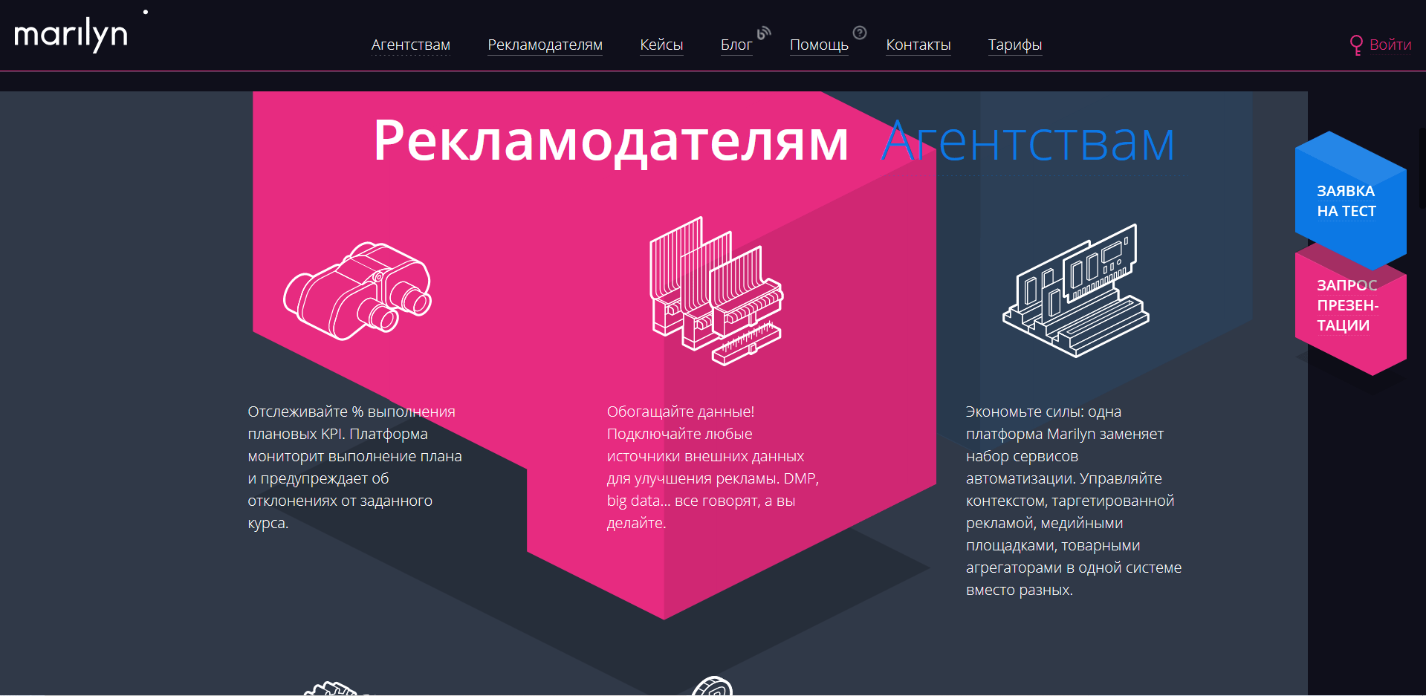
Task: View the Тарифы pricing page
Action: pos(1014,45)
